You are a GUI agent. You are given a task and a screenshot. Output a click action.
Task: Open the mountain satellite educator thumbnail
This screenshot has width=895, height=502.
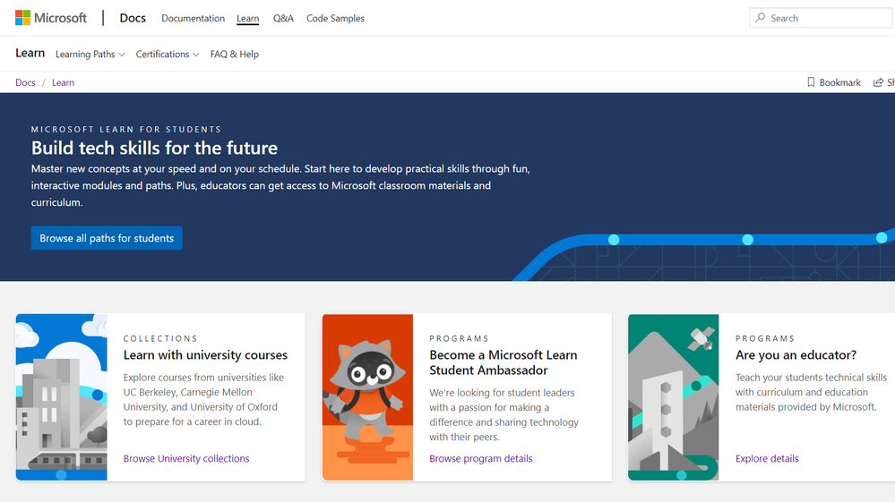pyautogui.click(x=674, y=397)
